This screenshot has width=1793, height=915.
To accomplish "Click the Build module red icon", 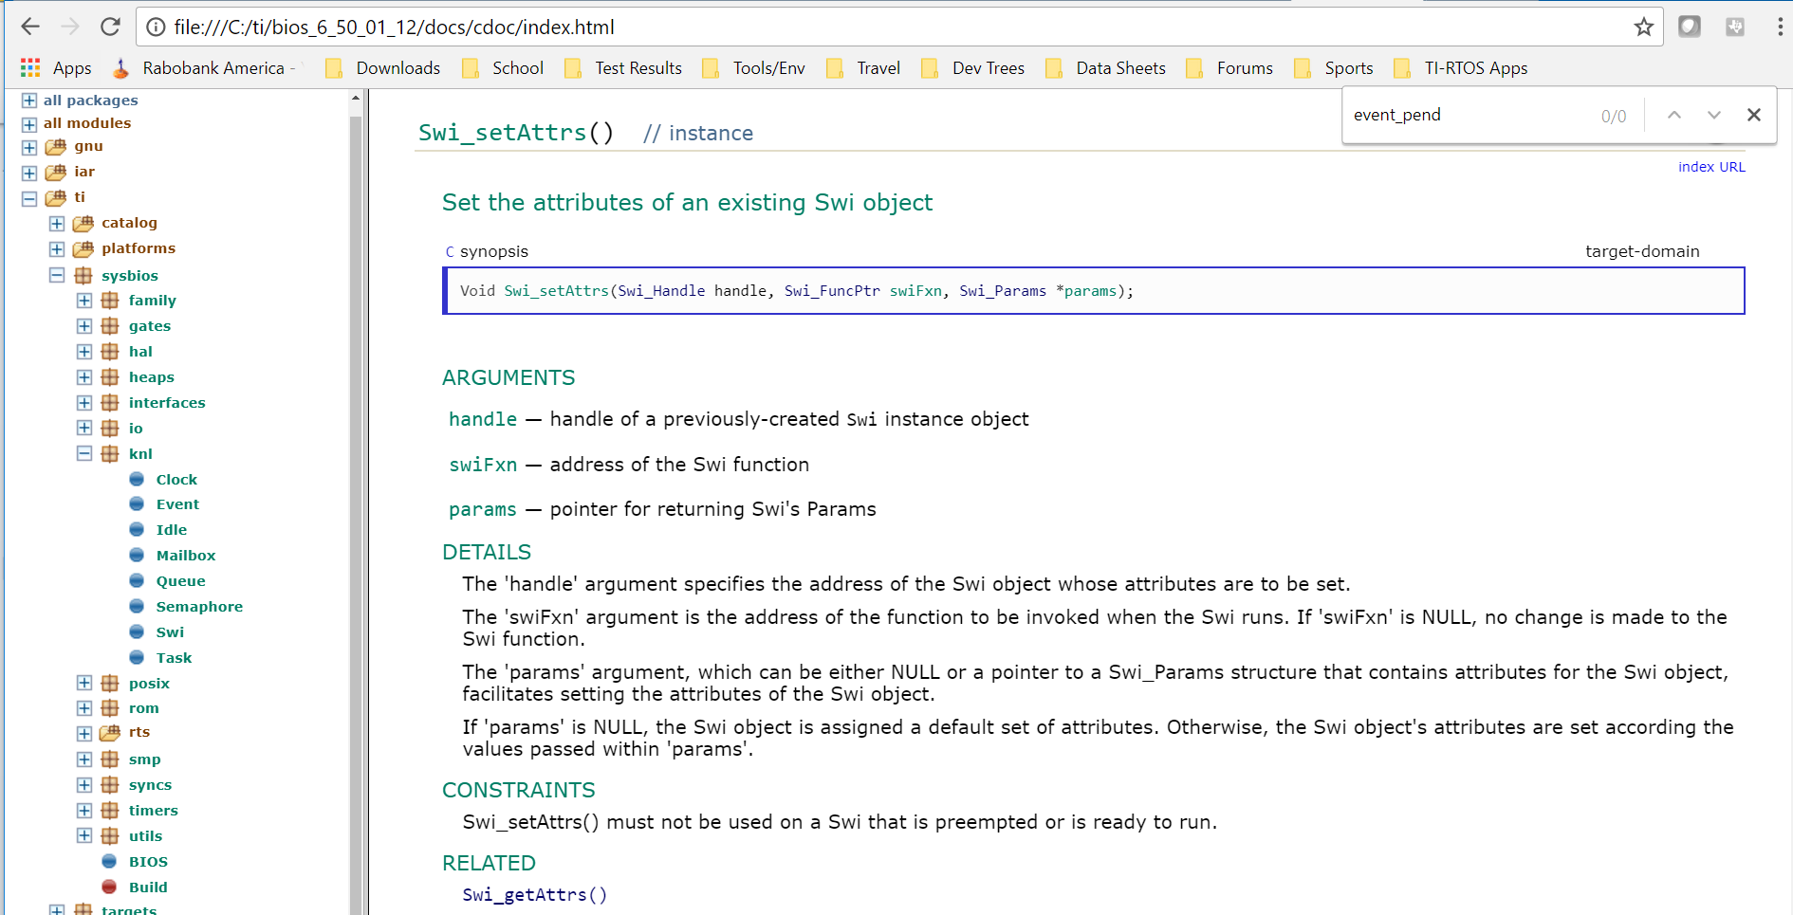I will coord(109,888).
